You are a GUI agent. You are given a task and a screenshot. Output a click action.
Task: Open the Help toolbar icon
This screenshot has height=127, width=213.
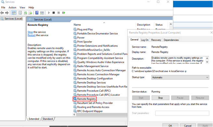pyautogui.click(x=37, y=13)
